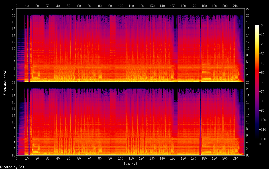Click "180" on the bottom time axis

coord(204,158)
